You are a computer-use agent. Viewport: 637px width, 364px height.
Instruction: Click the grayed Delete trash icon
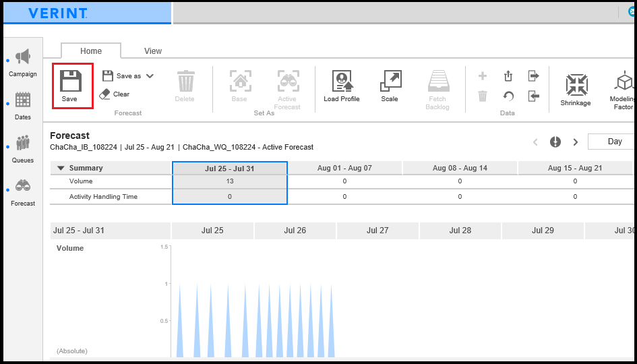[x=185, y=86]
